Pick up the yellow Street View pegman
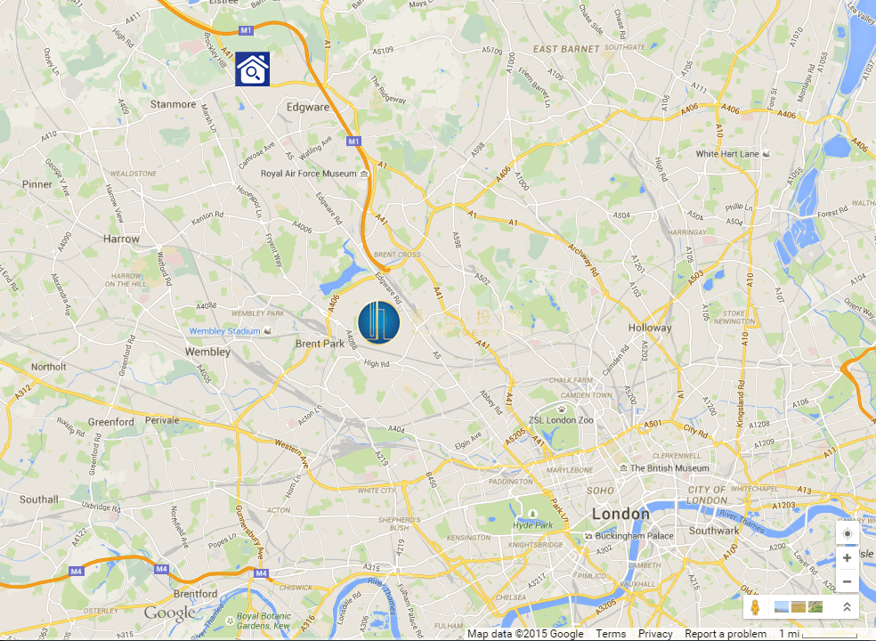This screenshot has height=641, width=876. (x=755, y=607)
